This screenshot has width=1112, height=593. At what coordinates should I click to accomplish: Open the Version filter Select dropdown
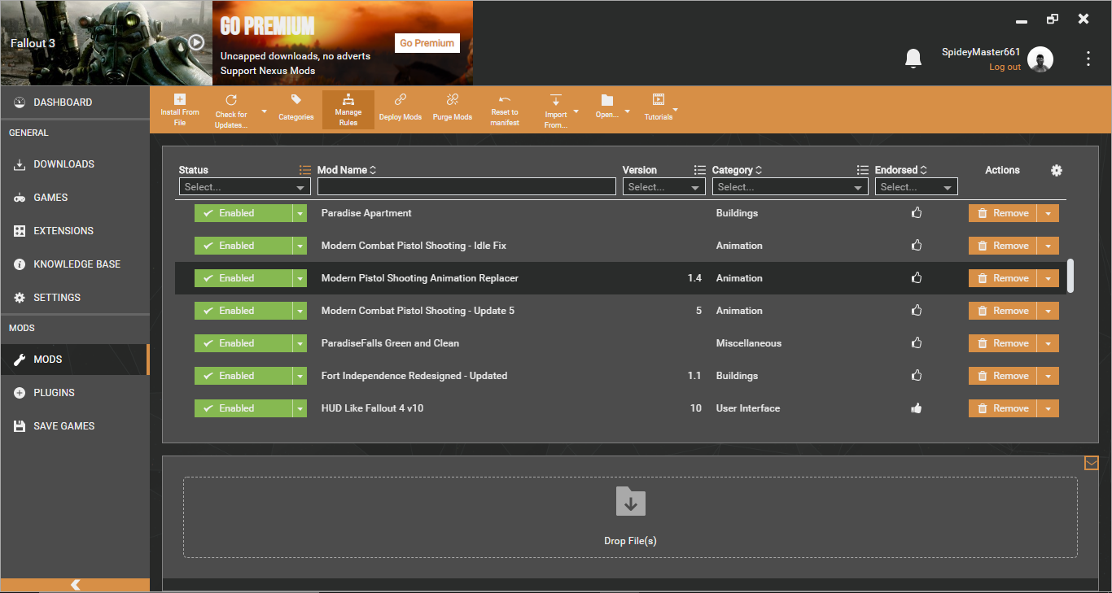(x=664, y=187)
